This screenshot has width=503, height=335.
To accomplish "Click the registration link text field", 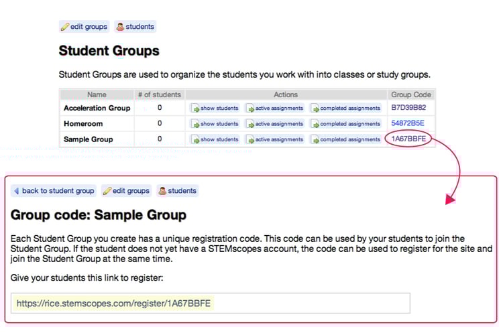I will [211, 304].
